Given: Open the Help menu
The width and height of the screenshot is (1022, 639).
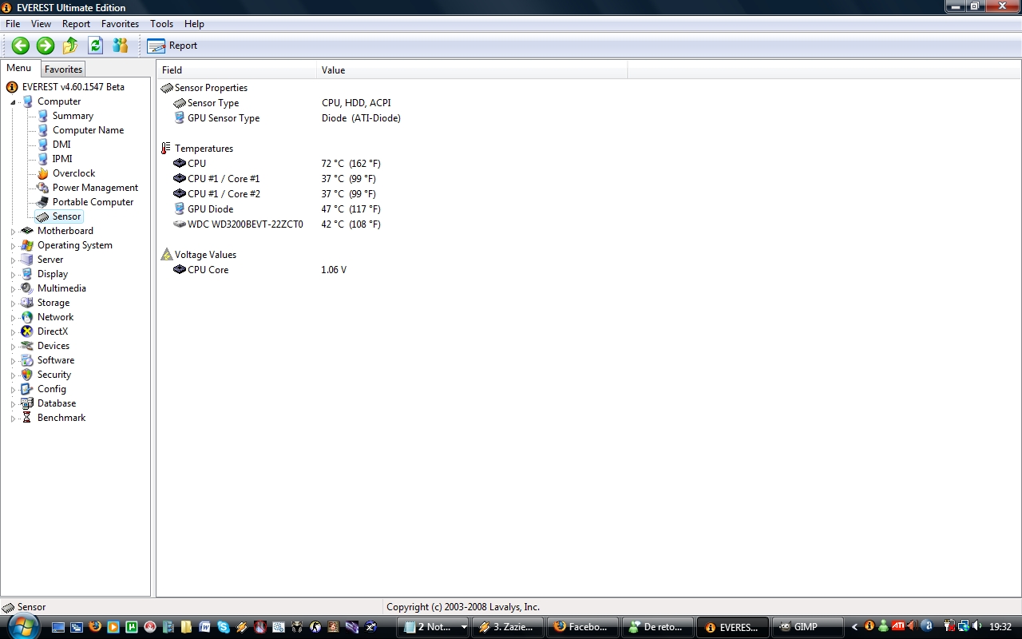Looking at the screenshot, I should 194,24.
